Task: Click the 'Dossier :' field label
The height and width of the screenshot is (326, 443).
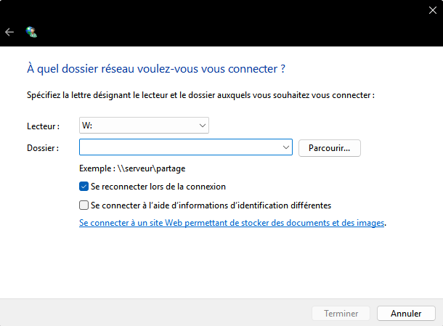Action: pyautogui.click(x=42, y=148)
